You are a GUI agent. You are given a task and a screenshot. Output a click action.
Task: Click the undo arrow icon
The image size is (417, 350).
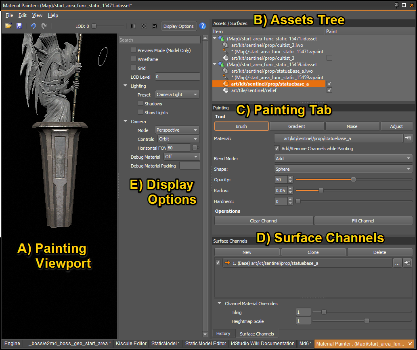tap(33, 26)
